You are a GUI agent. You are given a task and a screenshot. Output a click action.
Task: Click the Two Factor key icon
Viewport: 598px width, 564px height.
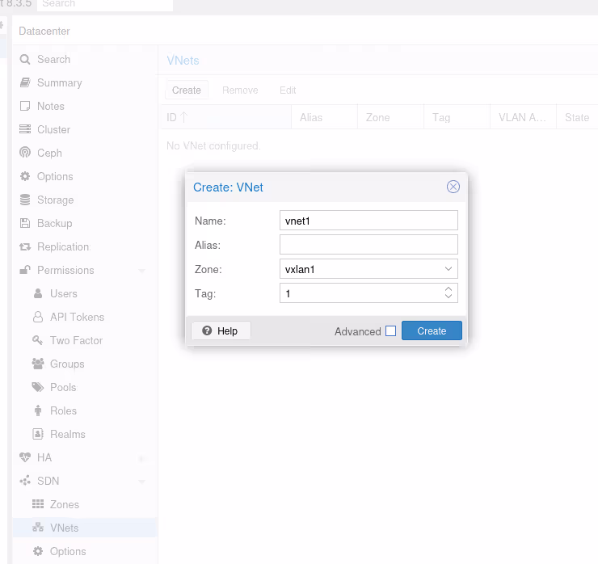(x=38, y=340)
